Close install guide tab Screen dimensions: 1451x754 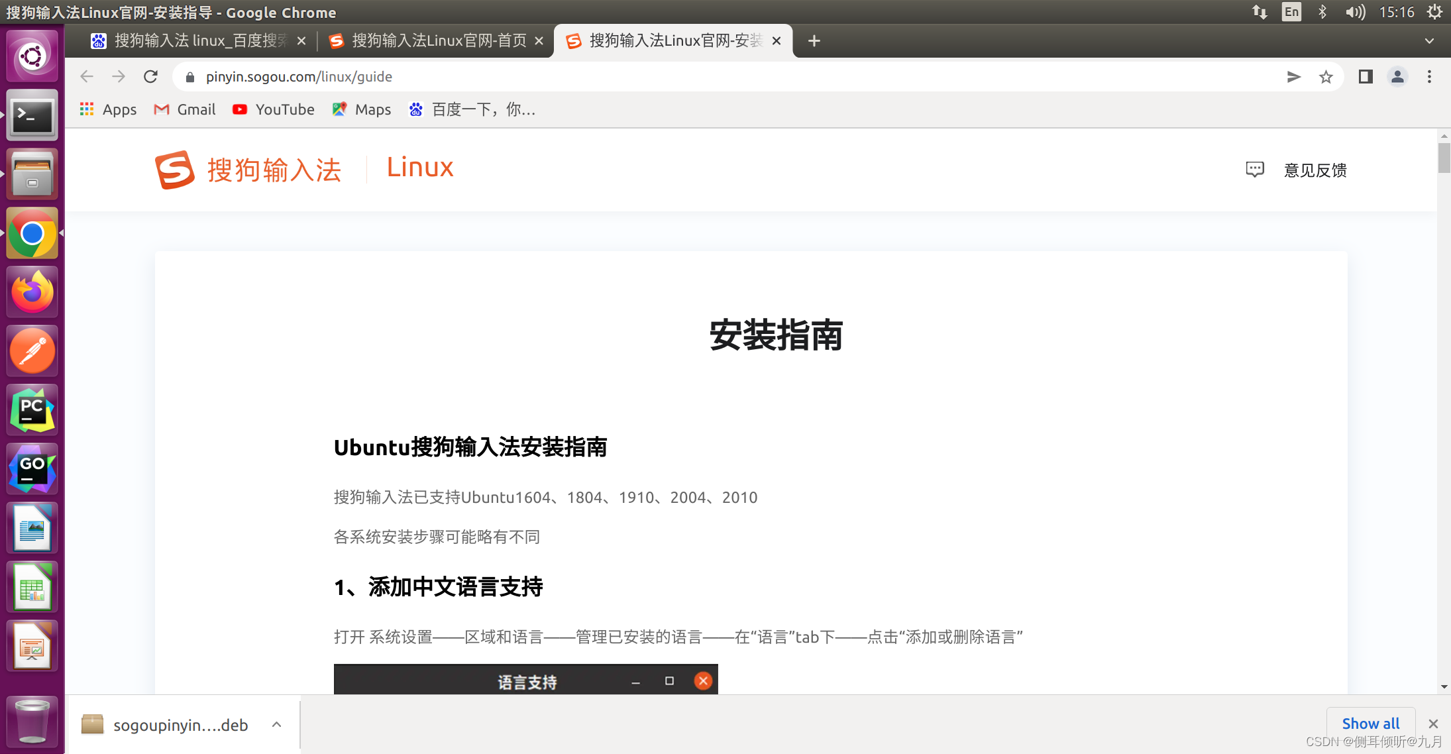[777, 41]
